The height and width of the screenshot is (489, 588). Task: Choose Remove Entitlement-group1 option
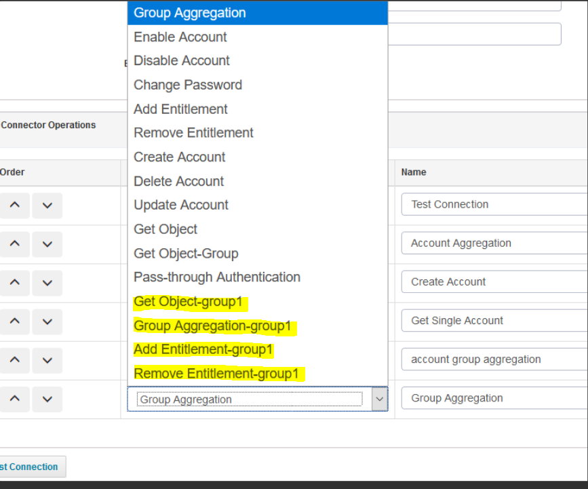pyautogui.click(x=216, y=374)
